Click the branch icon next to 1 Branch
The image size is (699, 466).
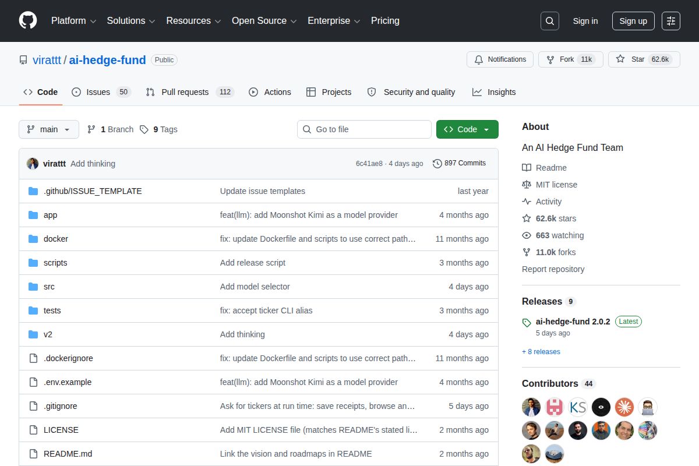pos(91,129)
